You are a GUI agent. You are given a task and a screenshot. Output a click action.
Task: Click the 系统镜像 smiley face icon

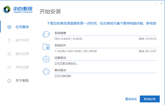[x=46, y=34]
